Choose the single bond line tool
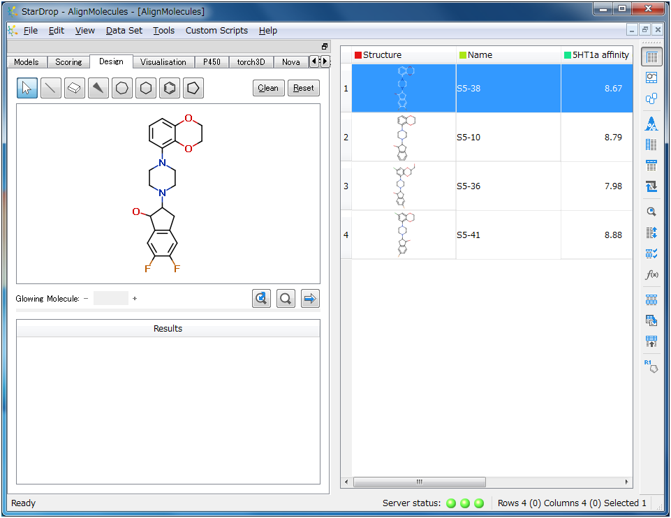The image size is (671, 518). 51,88
